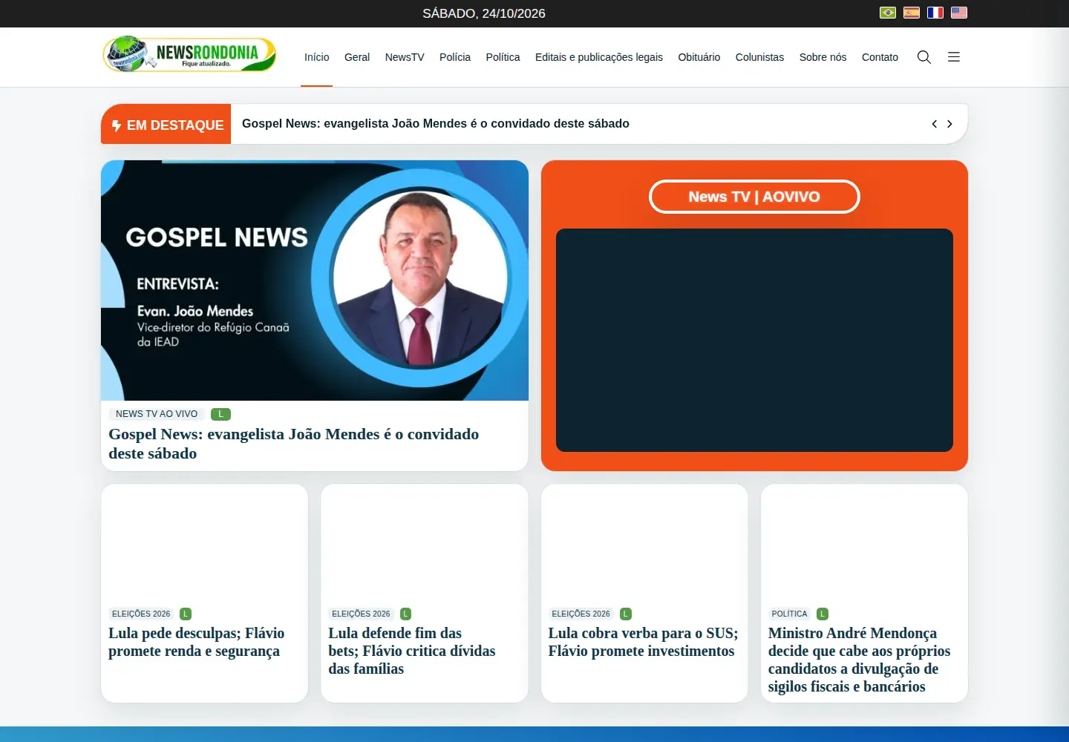Image resolution: width=1069 pixels, height=742 pixels.
Task: Go to the Início menu item
Action: (316, 57)
